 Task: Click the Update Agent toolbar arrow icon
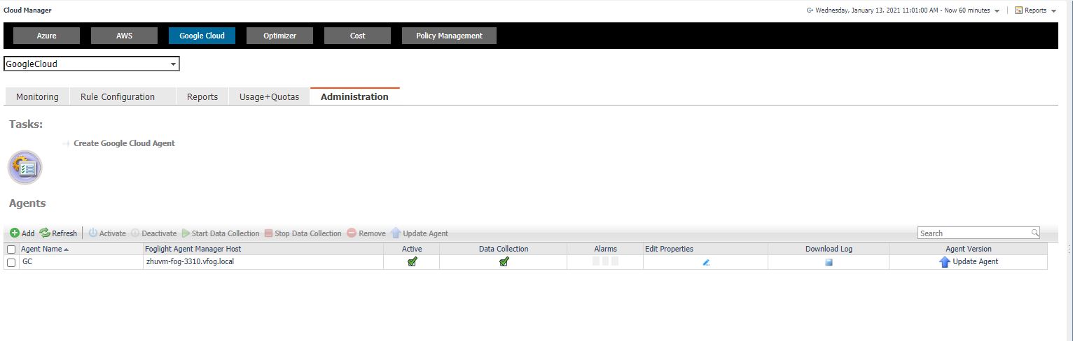tap(396, 233)
